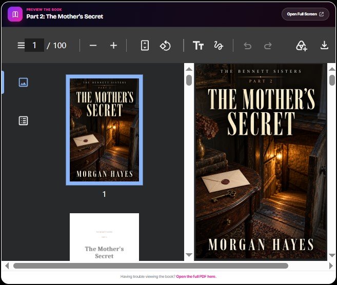Viewport: 337px width, 285px height.
Task: Zoom out with the minus icon
Action: [x=93, y=45]
